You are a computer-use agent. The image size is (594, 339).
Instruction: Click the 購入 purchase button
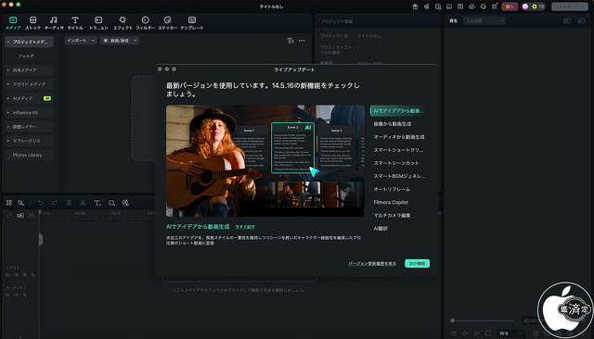coord(510,6)
